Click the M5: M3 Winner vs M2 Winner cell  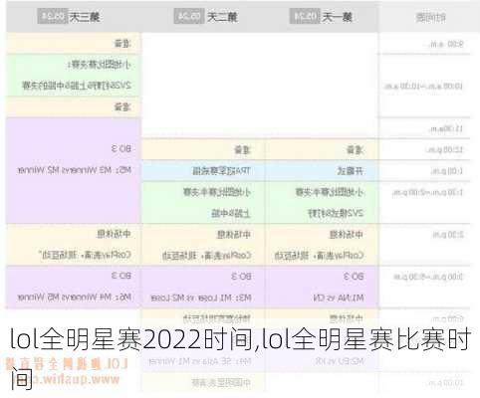[x=75, y=170]
